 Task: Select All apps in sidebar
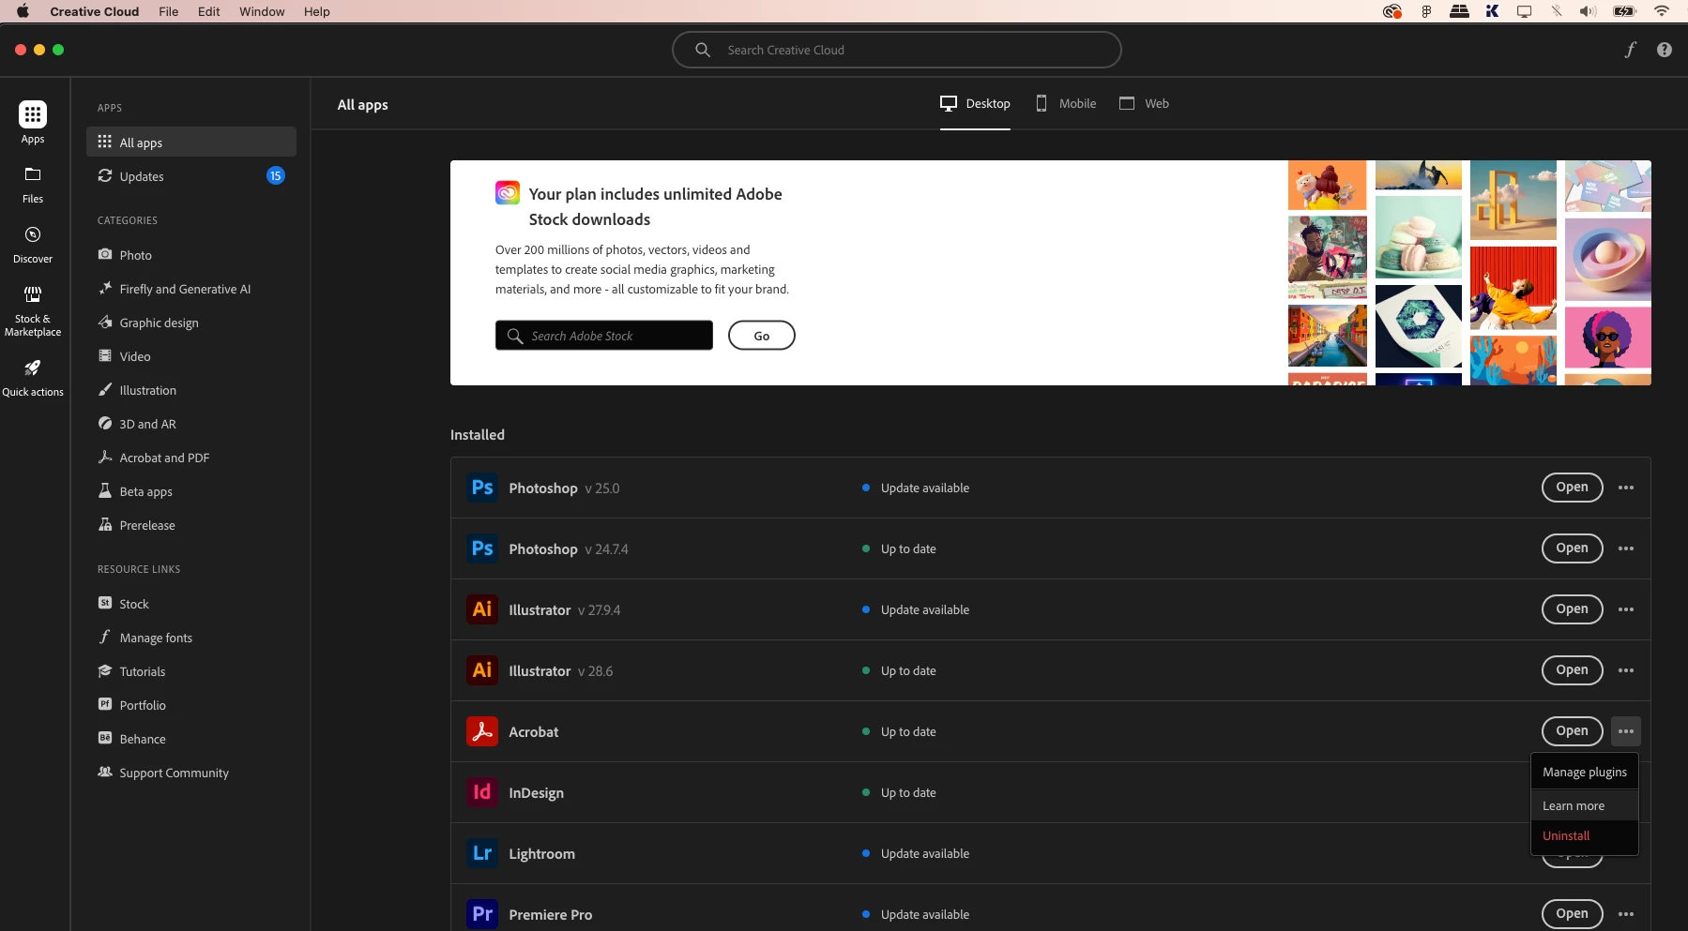[191, 143]
